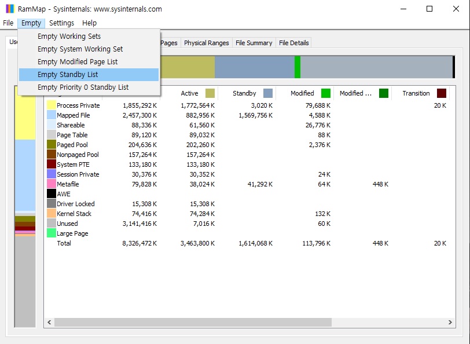This screenshot has width=470, height=344.
Task: Select the Driver Locked row label
Action: click(x=75, y=204)
